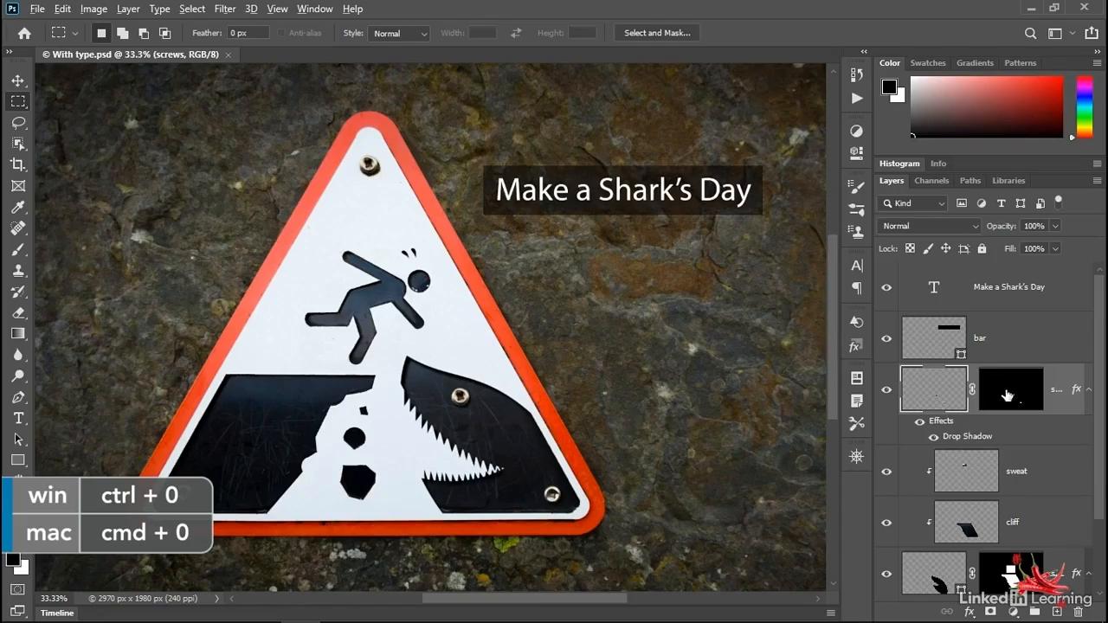Open the Filter menu
The height and width of the screenshot is (623, 1108).
point(224,9)
